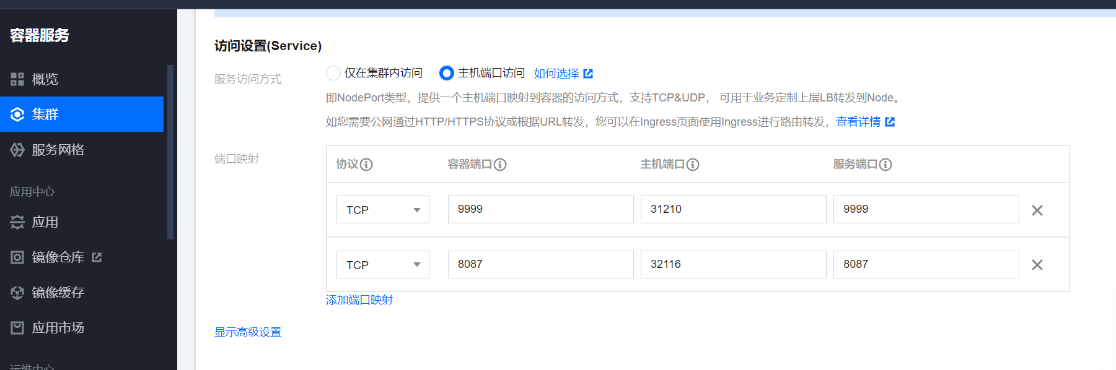Viewport: 1116px width, 370px height.
Task: Click the 应用 application icon in sidebar
Action: pyautogui.click(x=17, y=222)
